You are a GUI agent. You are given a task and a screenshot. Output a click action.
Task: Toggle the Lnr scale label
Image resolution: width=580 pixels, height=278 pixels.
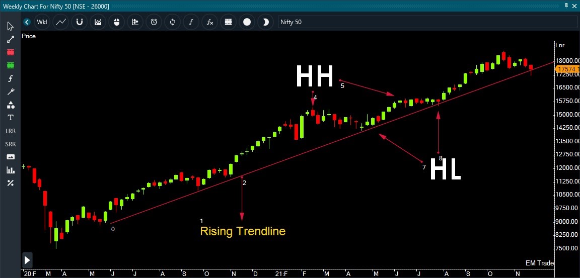[560, 45]
